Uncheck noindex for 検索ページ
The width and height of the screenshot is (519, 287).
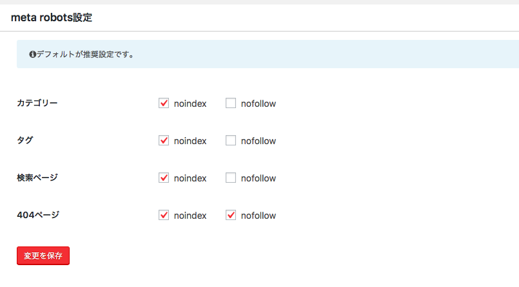click(x=164, y=178)
